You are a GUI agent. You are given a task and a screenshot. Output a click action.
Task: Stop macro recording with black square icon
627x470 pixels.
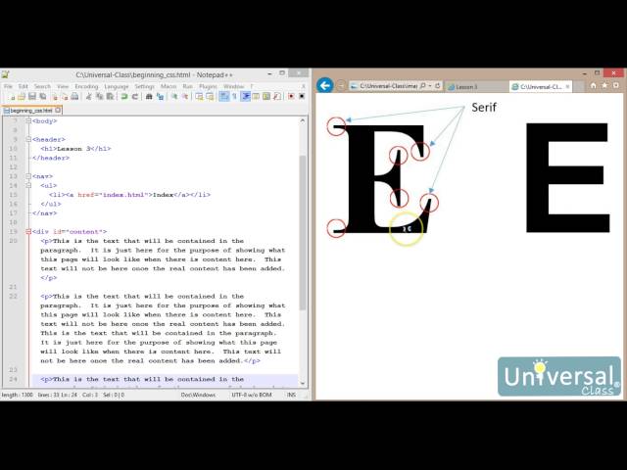click(x=302, y=96)
